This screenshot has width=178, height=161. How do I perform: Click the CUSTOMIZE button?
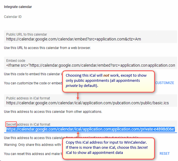[165, 83]
